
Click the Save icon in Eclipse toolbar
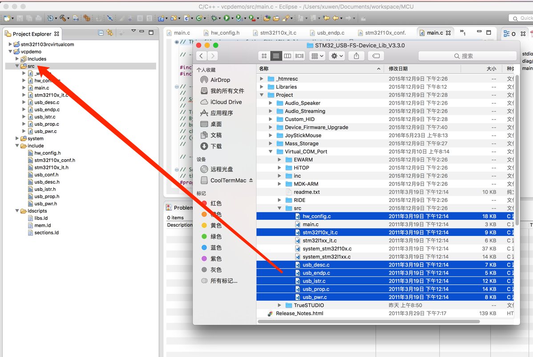(x=20, y=18)
